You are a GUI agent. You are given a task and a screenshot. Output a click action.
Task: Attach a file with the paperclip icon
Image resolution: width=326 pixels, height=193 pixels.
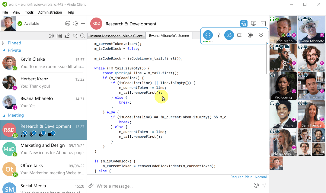click(x=91, y=185)
